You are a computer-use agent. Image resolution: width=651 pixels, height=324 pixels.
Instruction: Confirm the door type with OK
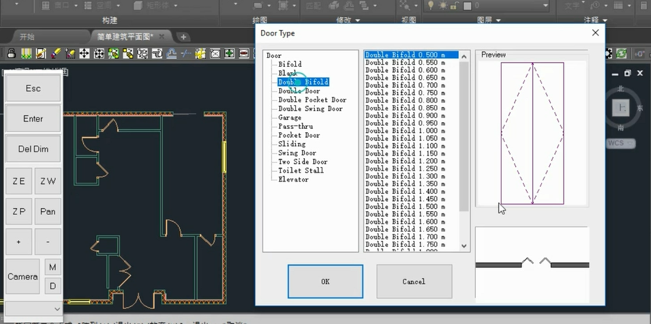coord(325,282)
